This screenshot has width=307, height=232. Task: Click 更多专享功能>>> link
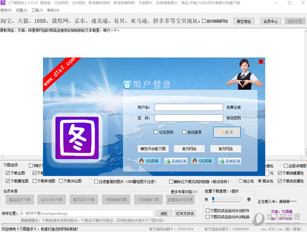coord(184,192)
